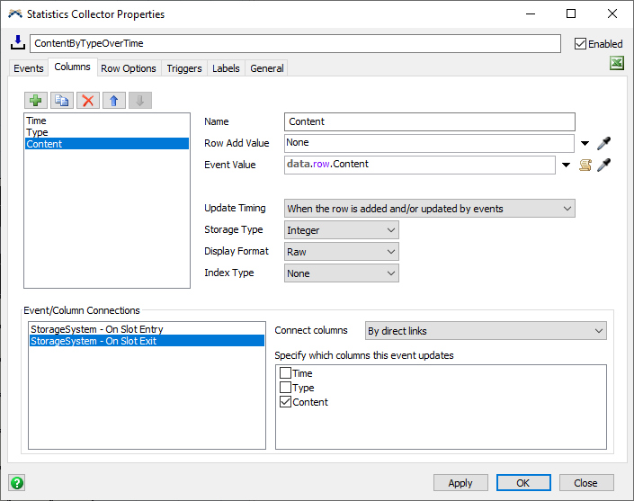
Task: Click the red X delete column icon
Action: click(x=87, y=101)
